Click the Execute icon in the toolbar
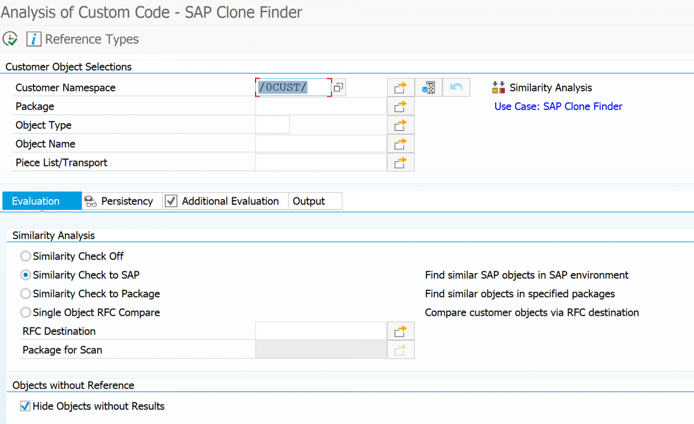The height and width of the screenshot is (424, 694). [x=10, y=38]
